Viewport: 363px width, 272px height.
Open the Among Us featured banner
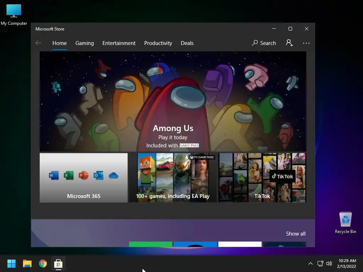click(173, 101)
